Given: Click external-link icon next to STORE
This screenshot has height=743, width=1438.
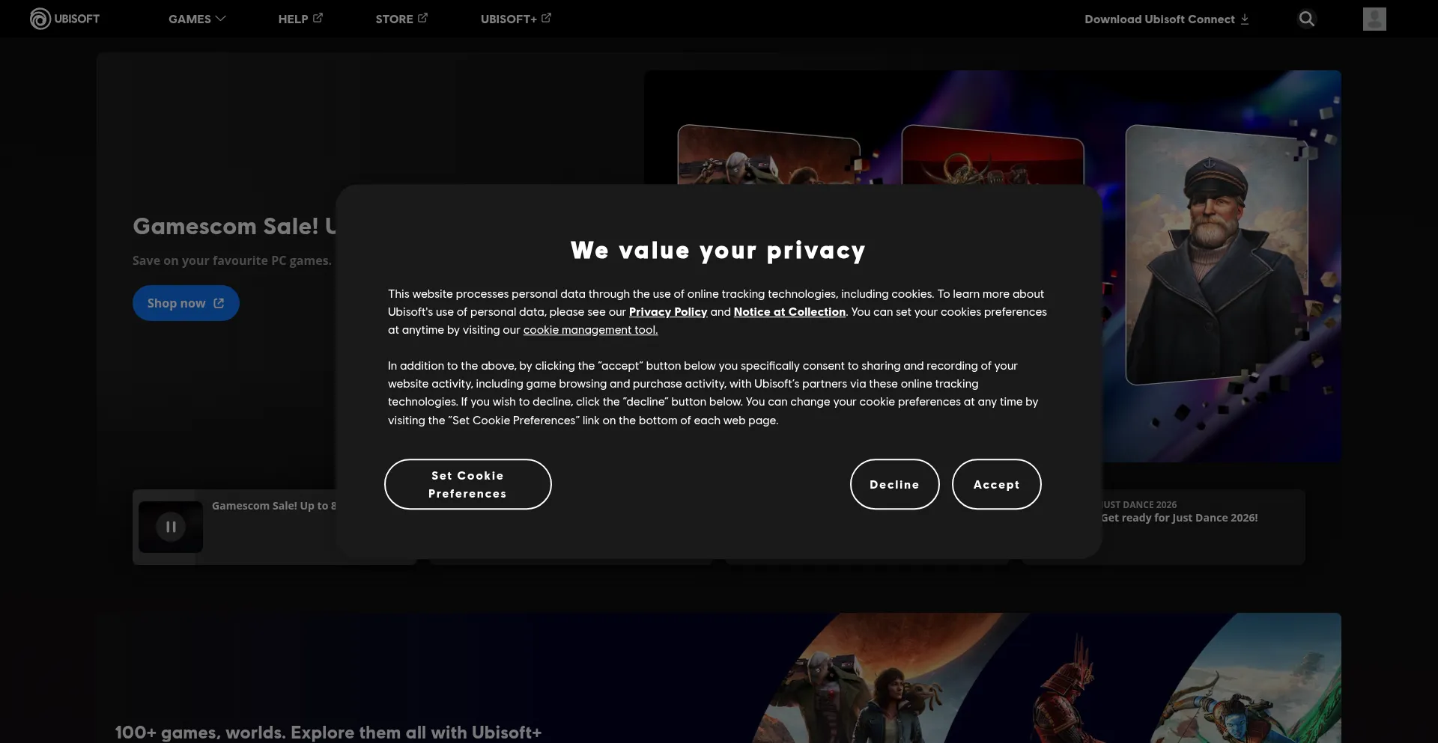Looking at the screenshot, I should click(422, 18).
